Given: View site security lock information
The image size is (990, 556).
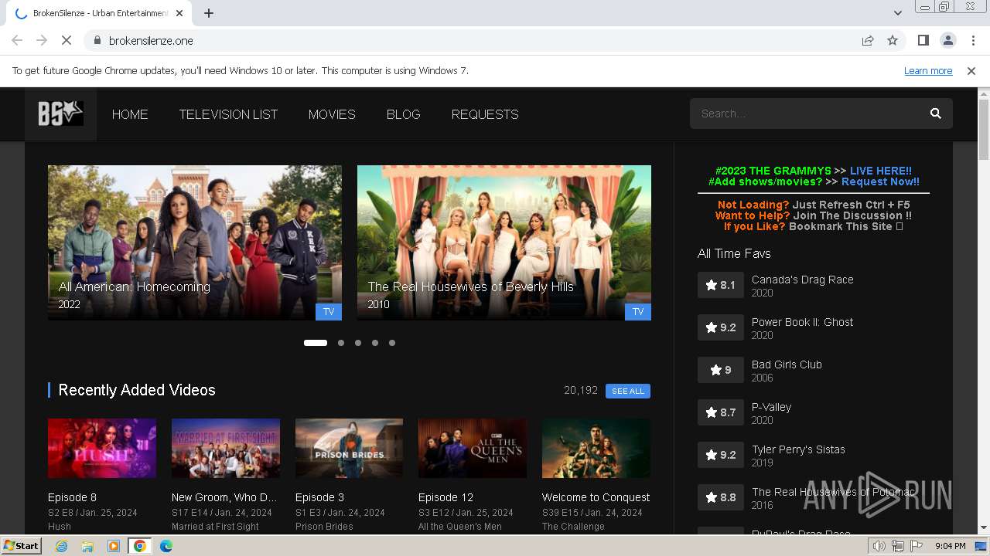Looking at the screenshot, I should coord(97,40).
